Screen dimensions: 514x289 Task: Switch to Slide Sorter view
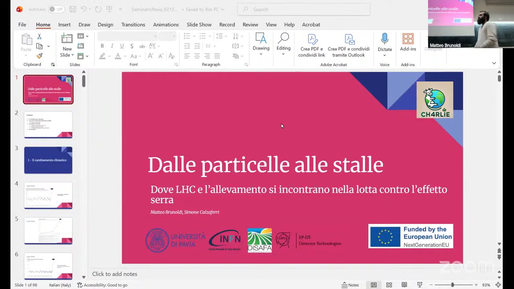[x=389, y=285]
